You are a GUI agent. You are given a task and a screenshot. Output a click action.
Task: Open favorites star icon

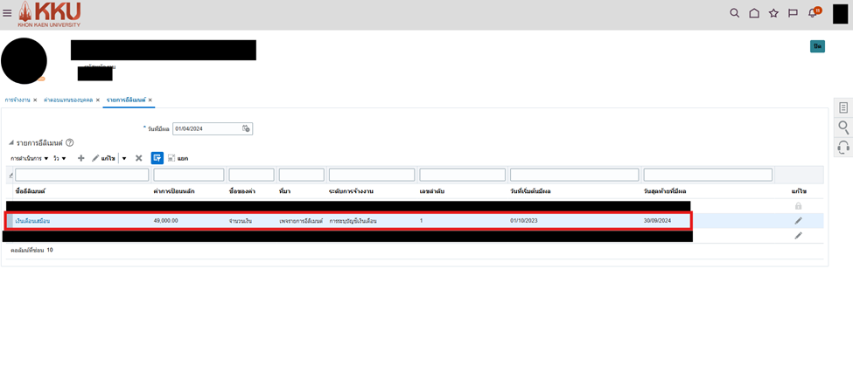point(773,13)
